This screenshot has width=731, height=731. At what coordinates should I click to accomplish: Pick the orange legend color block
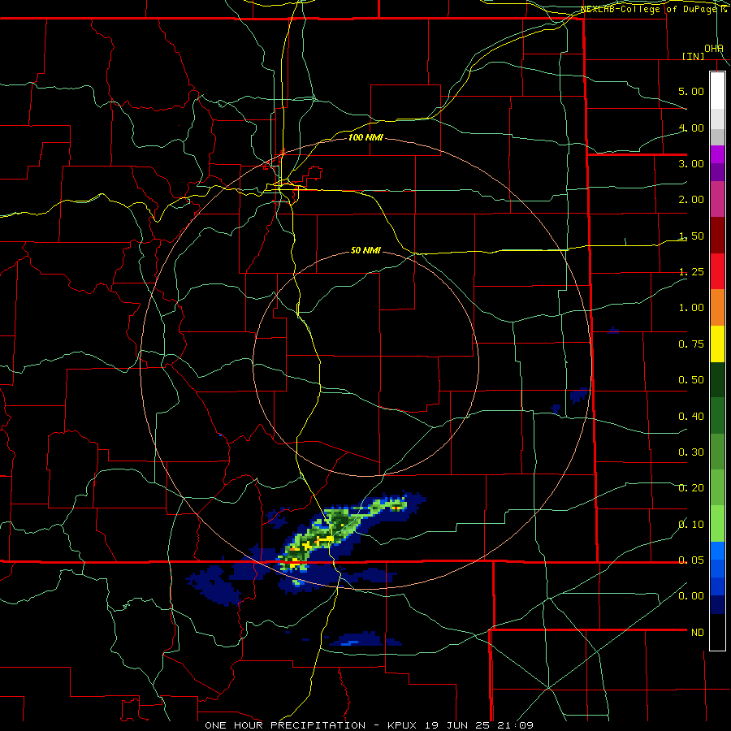coord(717,307)
